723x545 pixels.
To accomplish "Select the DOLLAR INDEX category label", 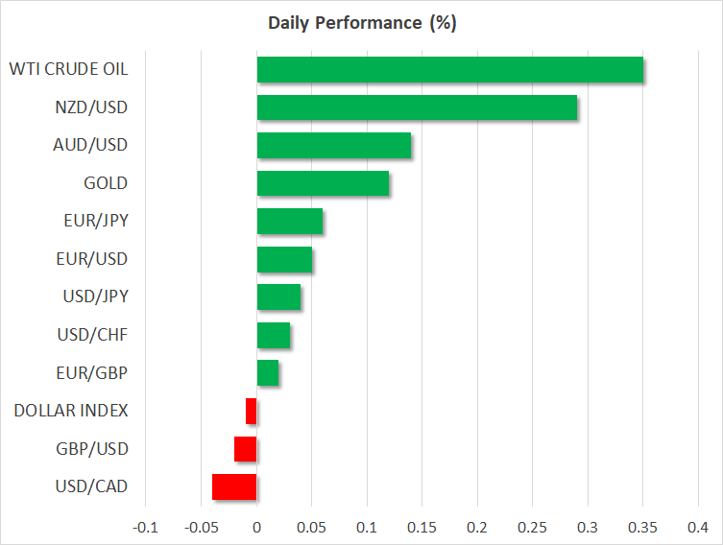I will pos(71,411).
